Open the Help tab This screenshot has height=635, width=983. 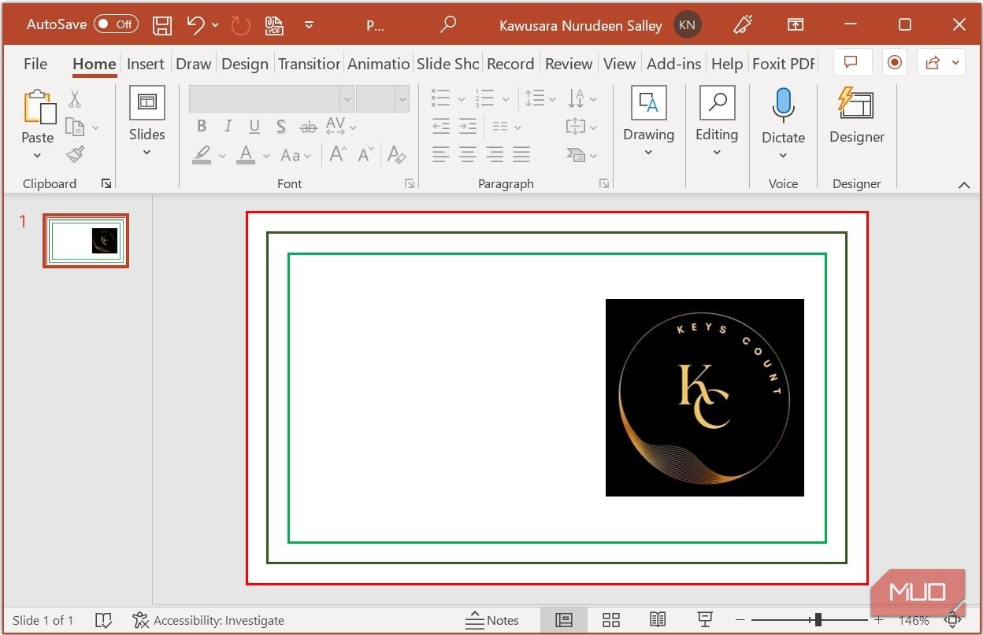[x=726, y=64]
